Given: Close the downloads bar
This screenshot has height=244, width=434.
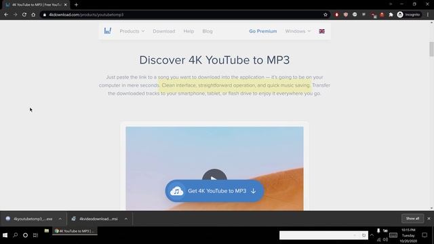Looking at the screenshot, I should pos(429,218).
